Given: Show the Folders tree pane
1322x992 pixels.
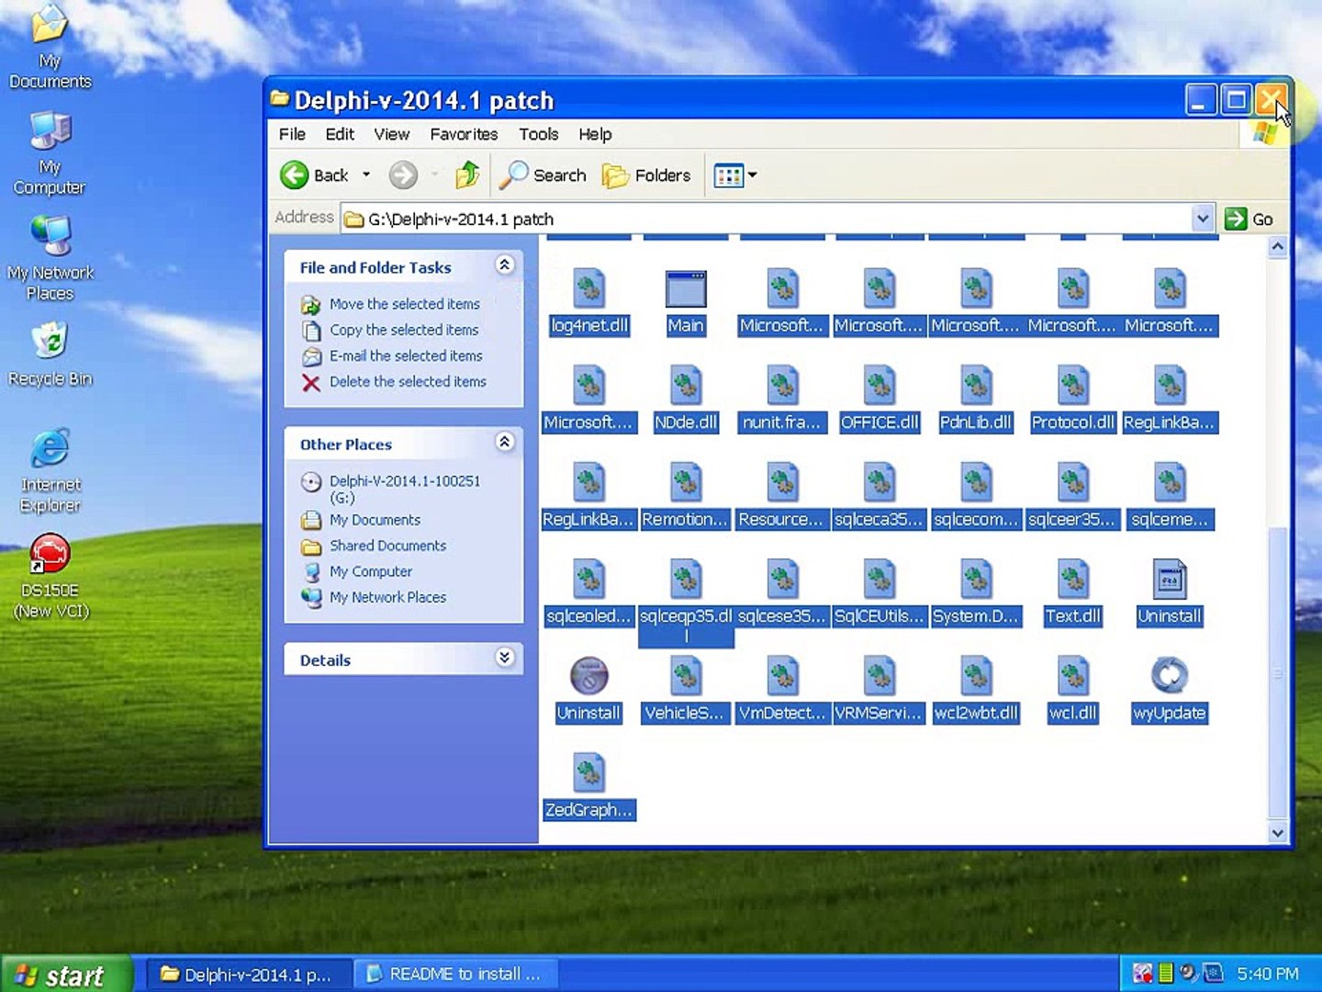Looking at the screenshot, I should click(x=646, y=175).
